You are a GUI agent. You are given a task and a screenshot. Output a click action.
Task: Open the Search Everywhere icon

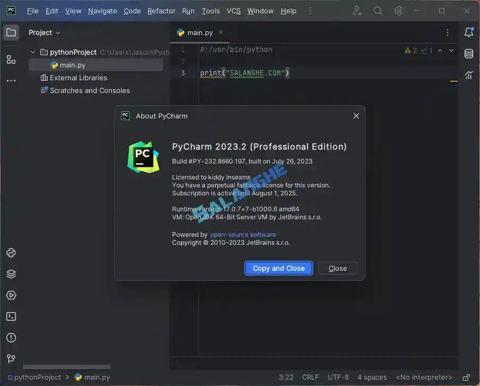(378, 11)
